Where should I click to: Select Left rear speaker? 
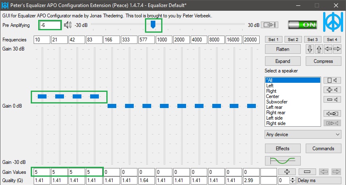pos(292,107)
